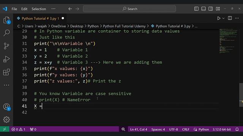Place cursor on print("\n\nVariable \n") line
This screenshot has width=243, height=136.
click(65, 44)
